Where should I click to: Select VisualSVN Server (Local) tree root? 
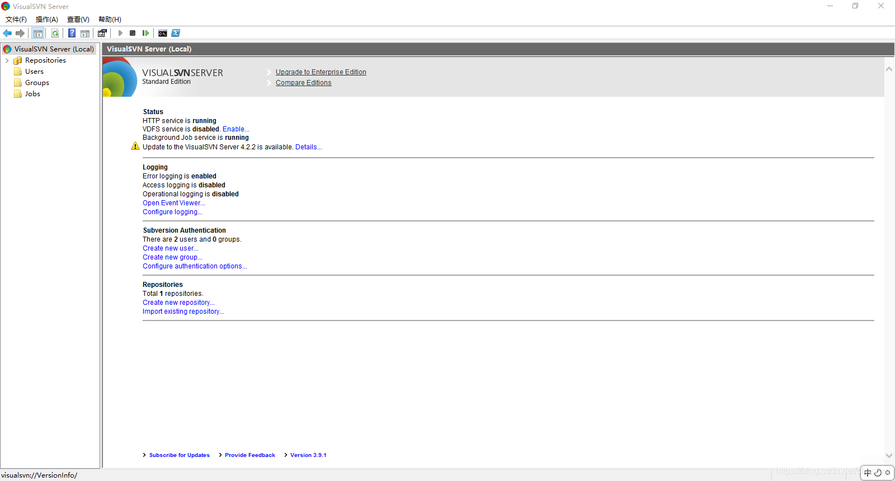(x=54, y=49)
